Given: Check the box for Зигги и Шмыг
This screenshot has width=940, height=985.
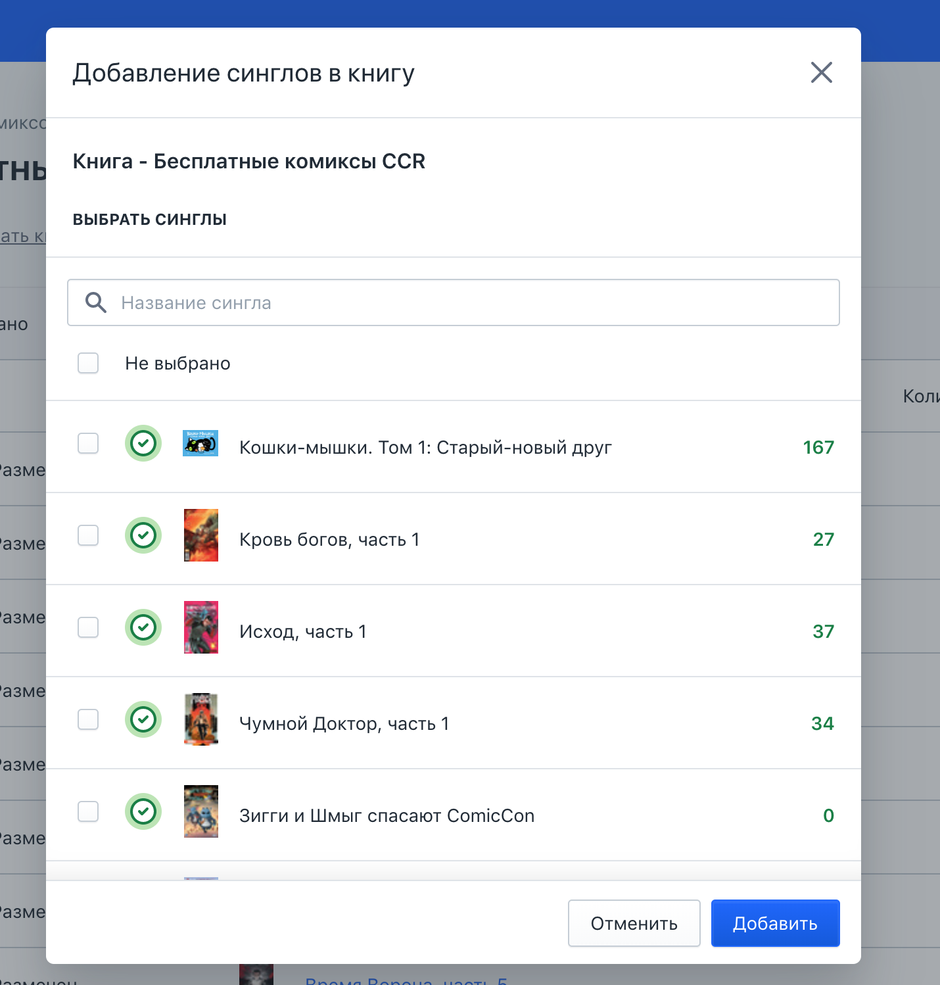Looking at the screenshot, I should pyautogui.click(x=88, y=811).
